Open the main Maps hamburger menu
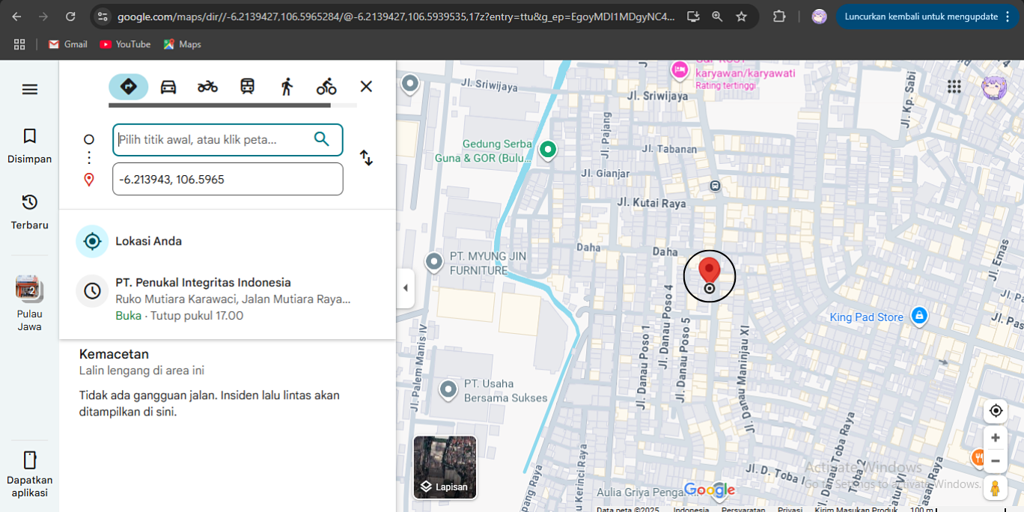 coord(29,89)
